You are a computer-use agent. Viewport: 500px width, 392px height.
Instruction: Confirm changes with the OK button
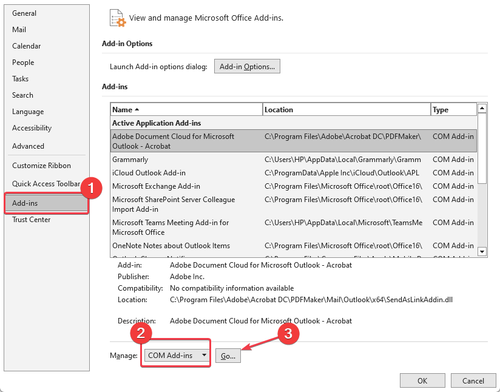[x=422, y=380]
